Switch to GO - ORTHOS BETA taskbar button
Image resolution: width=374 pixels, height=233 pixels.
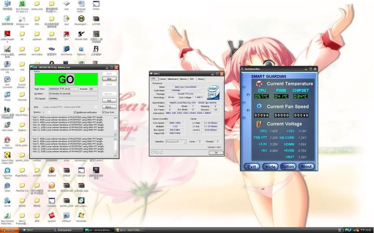click(x=98, y=230)
